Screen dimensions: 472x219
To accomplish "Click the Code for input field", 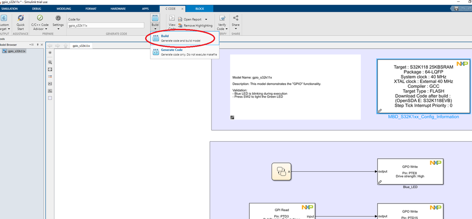I will (x=105, y=25).
